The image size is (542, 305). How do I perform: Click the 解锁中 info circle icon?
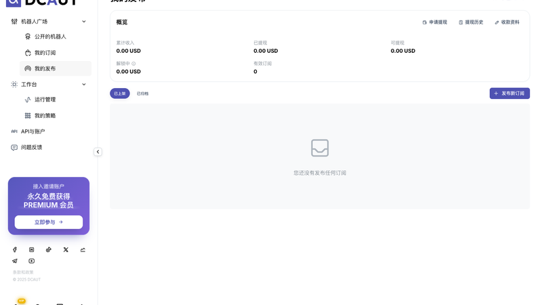pyautogui.click(x=133, y=64)
